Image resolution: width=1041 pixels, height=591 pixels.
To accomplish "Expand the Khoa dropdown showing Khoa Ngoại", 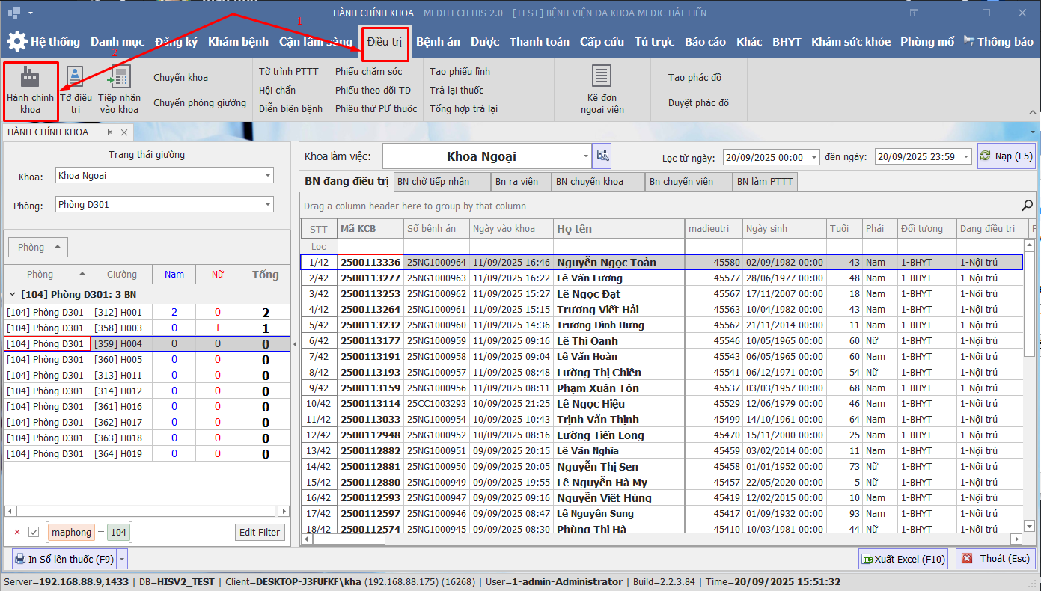I will pyautogui.click(x=267, y=176).
